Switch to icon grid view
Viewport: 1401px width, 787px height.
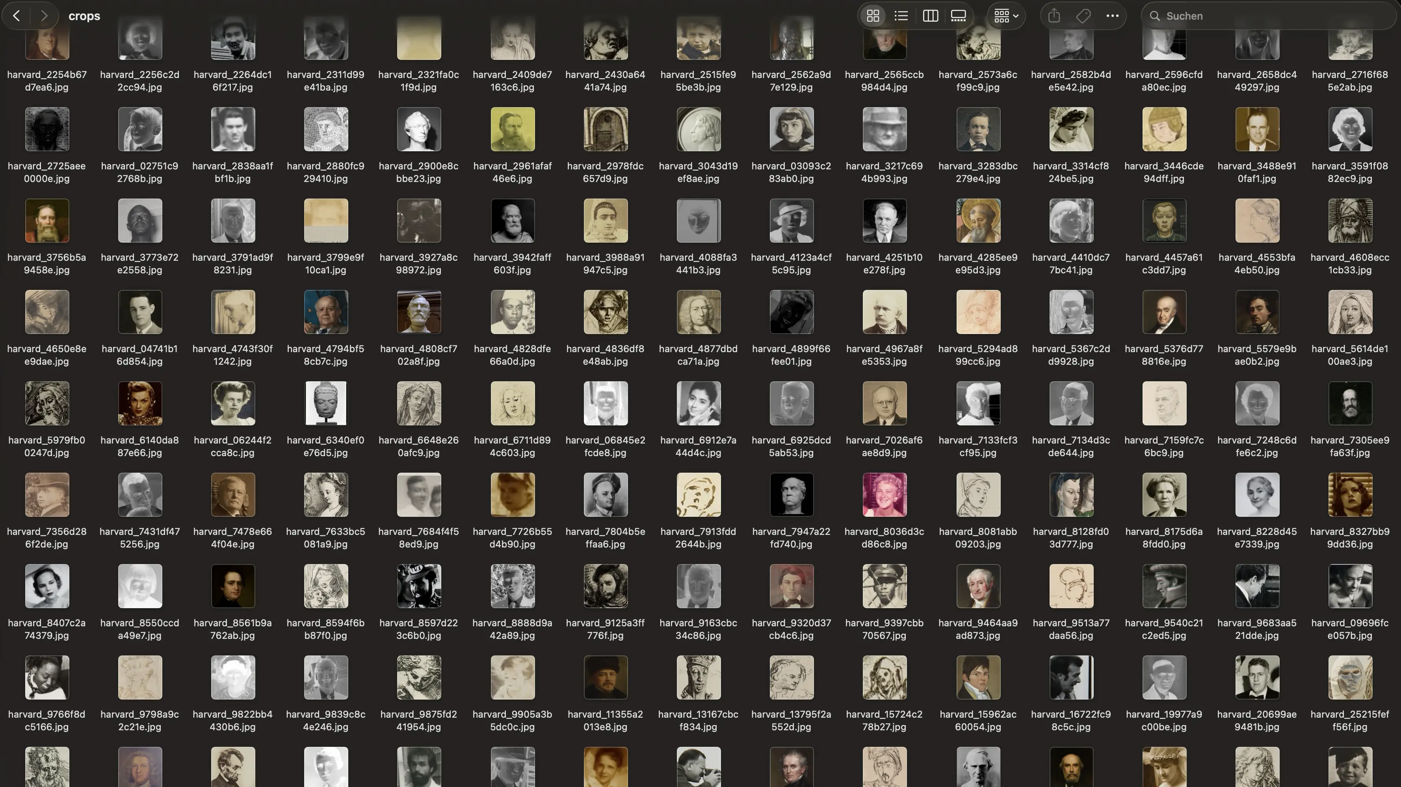pos(873,16)
